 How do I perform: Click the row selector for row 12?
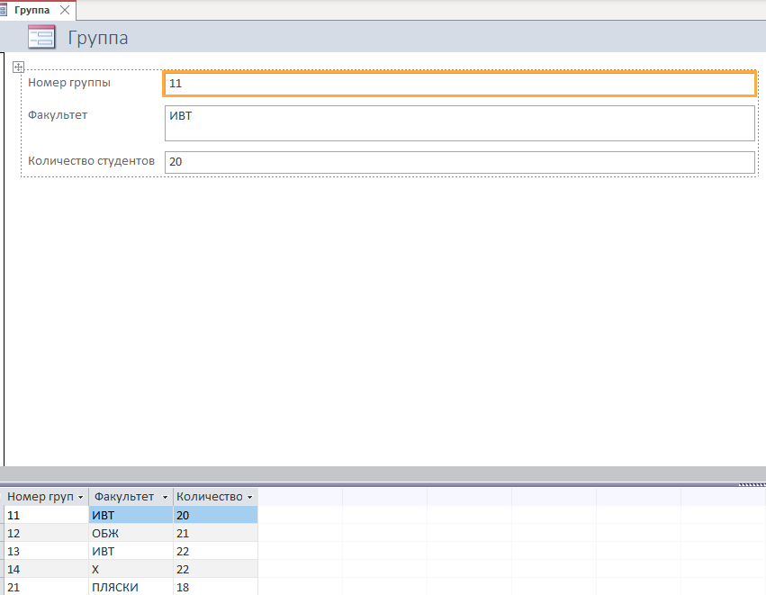coord(2,534)
